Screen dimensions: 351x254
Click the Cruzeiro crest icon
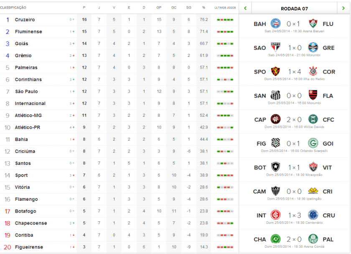tap(313, 215)
